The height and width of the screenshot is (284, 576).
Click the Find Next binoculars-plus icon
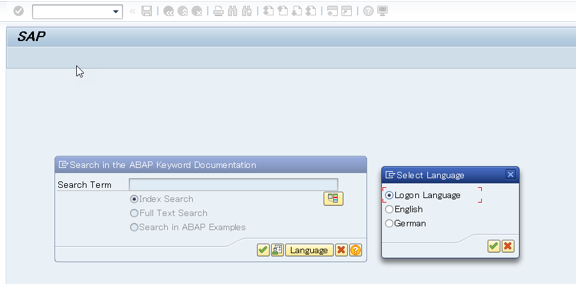pos(247,12)
